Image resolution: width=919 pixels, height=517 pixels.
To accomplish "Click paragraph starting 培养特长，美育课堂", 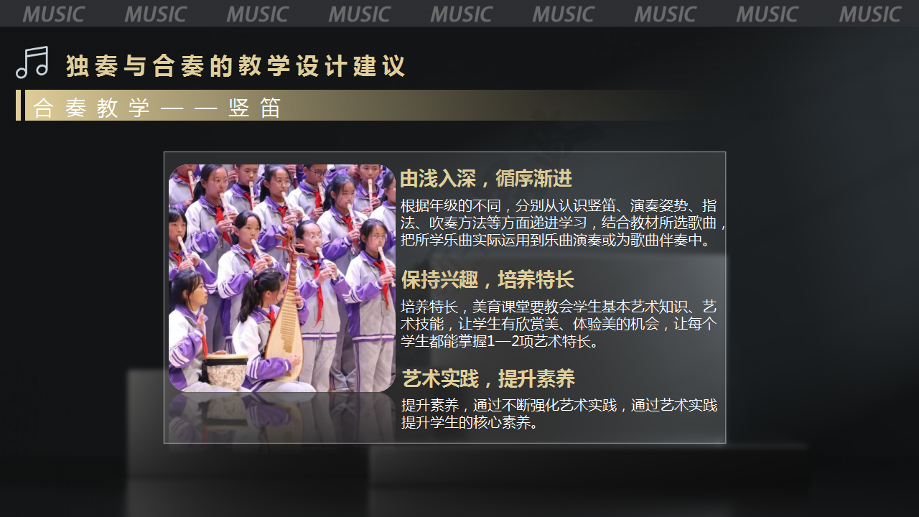I will [x=559, y=324].
